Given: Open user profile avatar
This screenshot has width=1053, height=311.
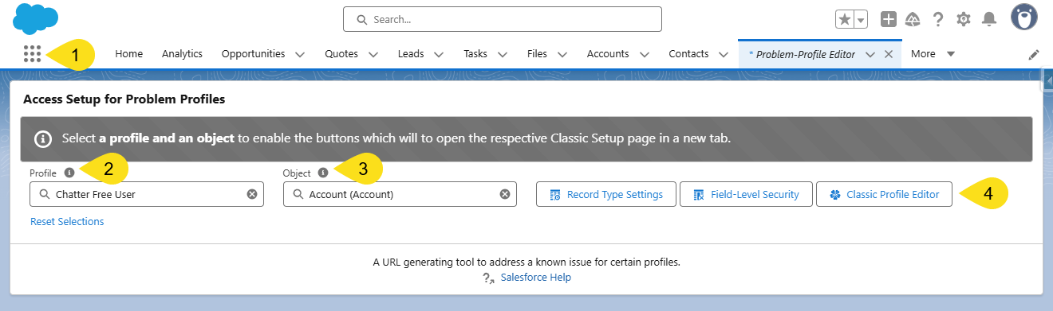Looking at the screenshot, I should point(1024,17).
